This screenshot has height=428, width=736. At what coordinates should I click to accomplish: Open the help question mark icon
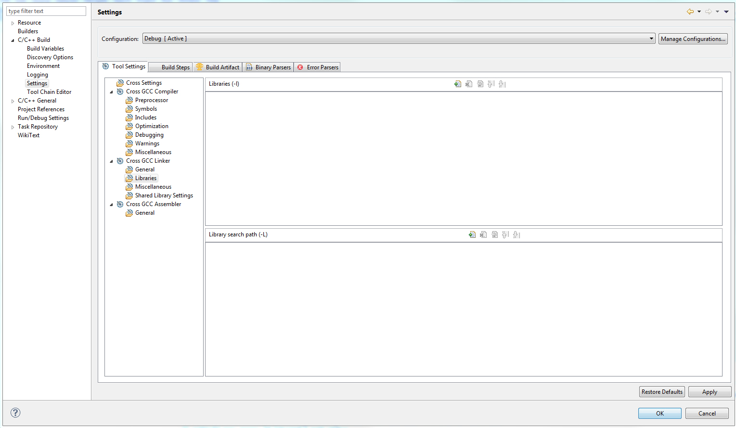tap(15, 413)
